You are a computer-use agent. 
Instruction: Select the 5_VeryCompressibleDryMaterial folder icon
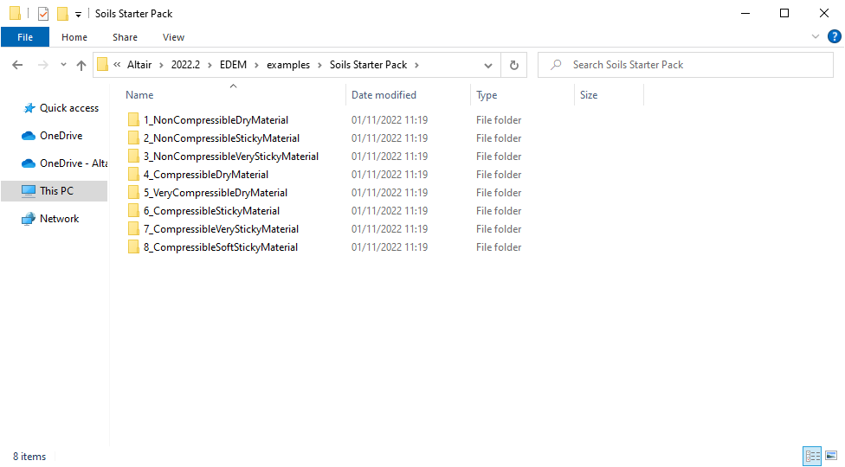tap(133, 193)
